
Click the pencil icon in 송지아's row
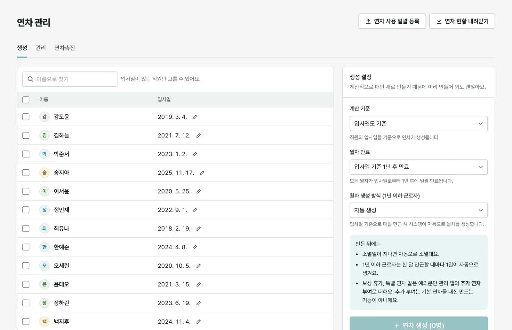202,173
